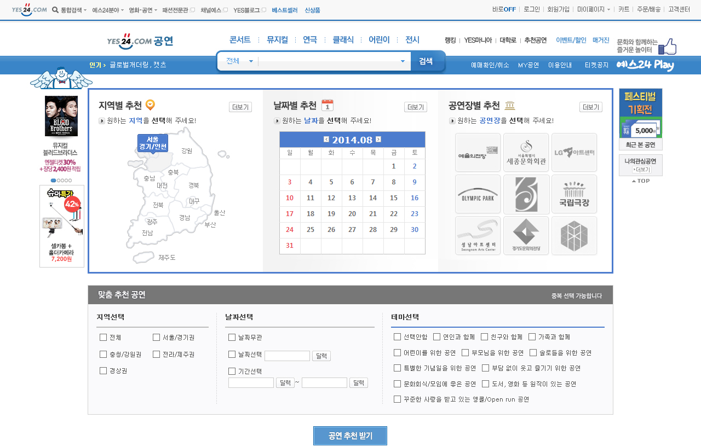Check the 충청/강원권 checkbox
The width and height of the screenshot is (701, 447).
click(x=103, y=354)
